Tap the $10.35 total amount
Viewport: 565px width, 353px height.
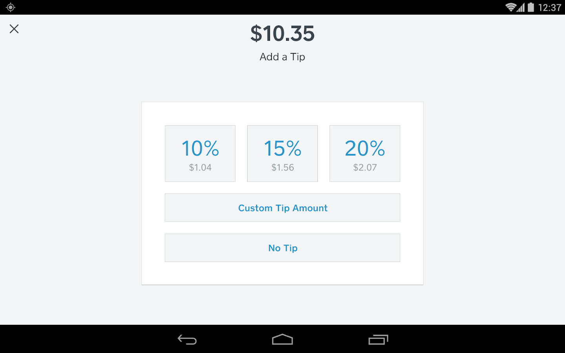click(282, 34)
